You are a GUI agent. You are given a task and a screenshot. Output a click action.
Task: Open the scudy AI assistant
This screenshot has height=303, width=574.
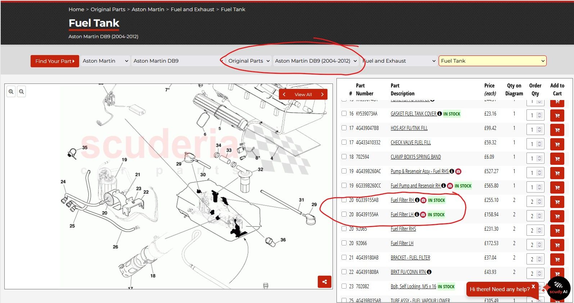tap(559, 288)
